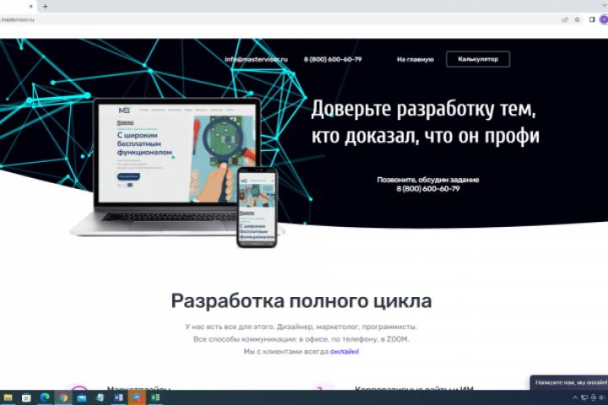Open the Калькулятор button

point(478,59)
